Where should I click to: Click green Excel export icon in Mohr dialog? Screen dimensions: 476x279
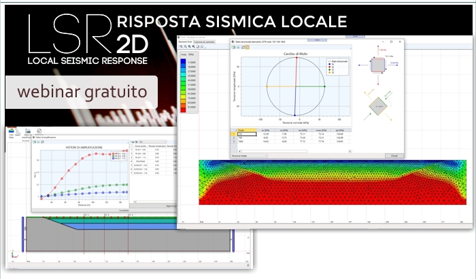234,47
